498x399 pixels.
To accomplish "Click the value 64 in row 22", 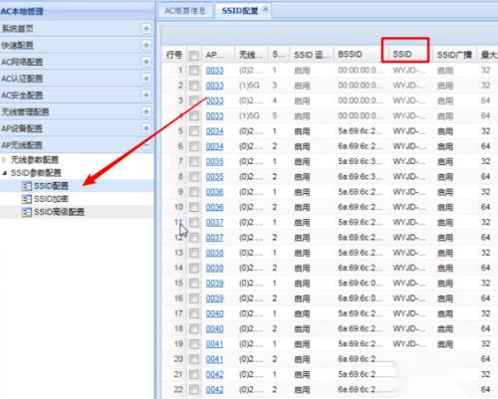I will [485, 390].
